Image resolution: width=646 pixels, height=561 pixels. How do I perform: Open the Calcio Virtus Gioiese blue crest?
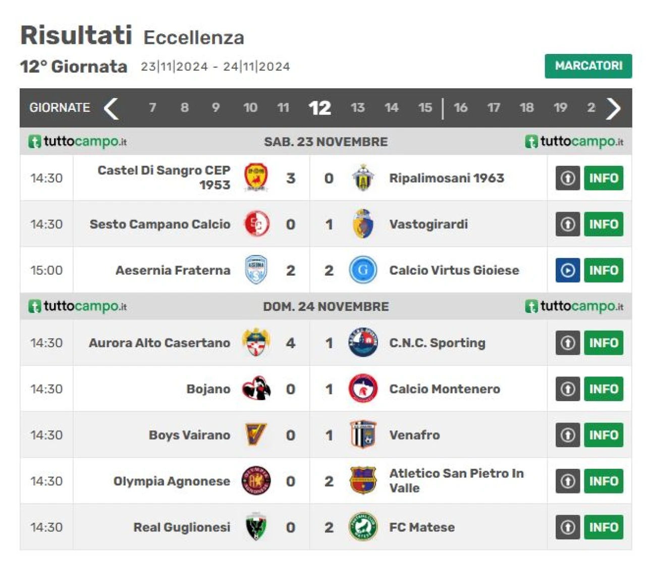point(363,270)
